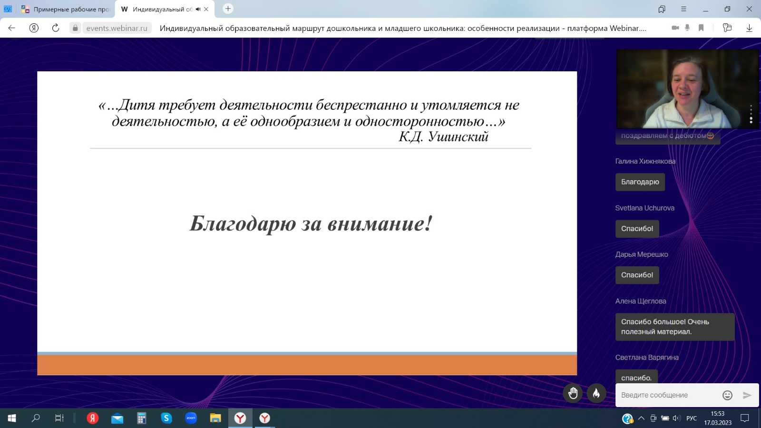Open the browser hamburger menu
The height and width of the screenshot is (428, 761).
[683, 9]
